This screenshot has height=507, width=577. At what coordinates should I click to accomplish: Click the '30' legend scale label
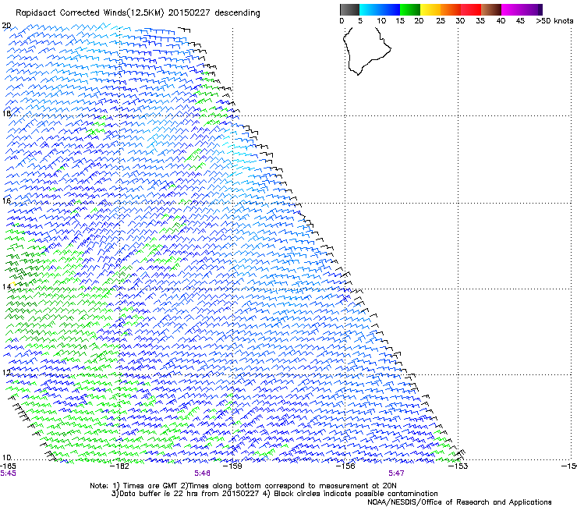(460, 21)
